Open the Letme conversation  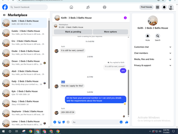click(24, 123)
